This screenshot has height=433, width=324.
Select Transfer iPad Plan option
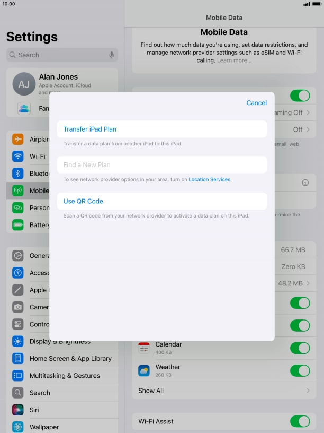[161, 129]
